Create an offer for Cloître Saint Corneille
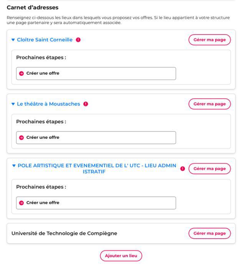Image resolution: width=242 pixels, height=265 pixels. [43, 73]
